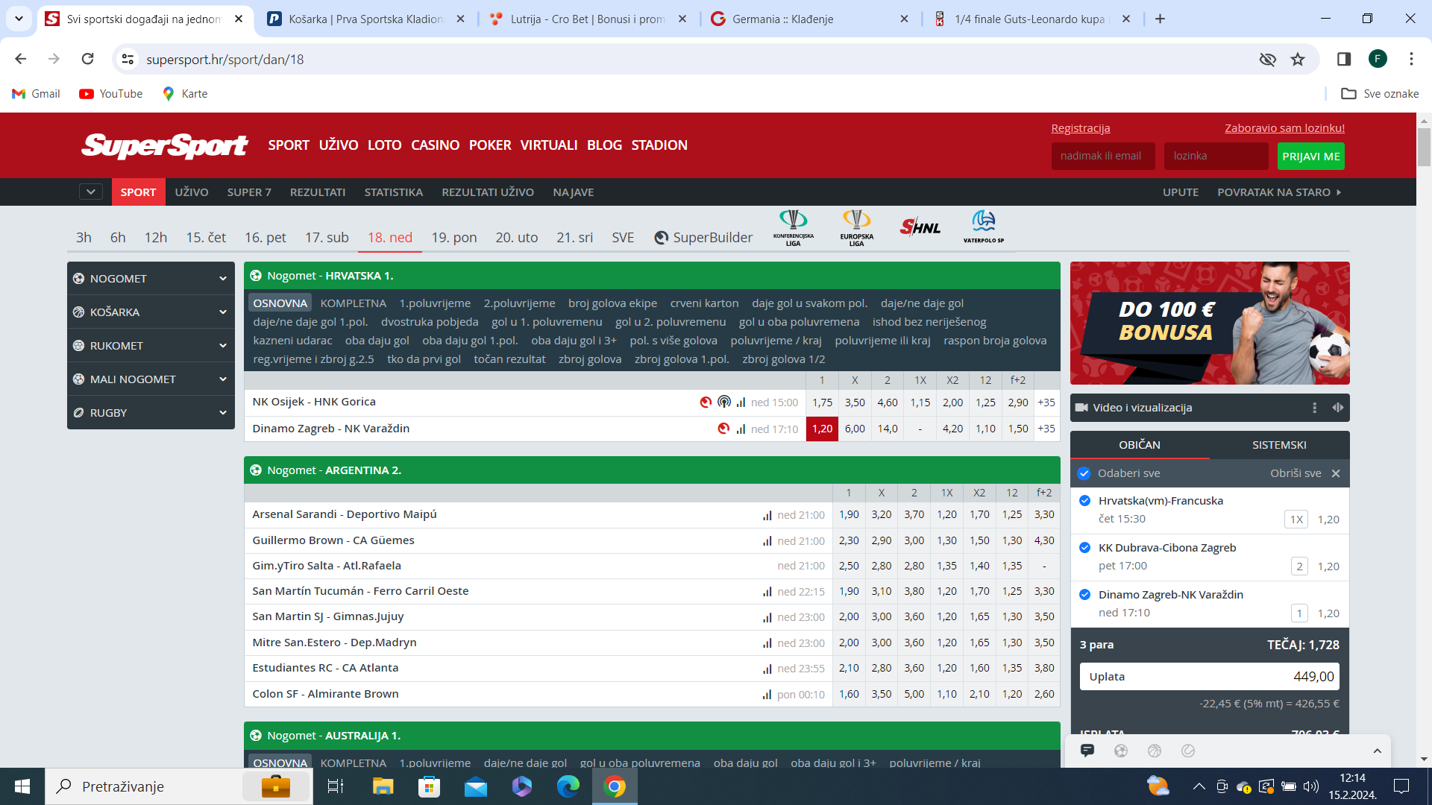Expand +35 more bets for NK Osijek match

[1046, 402]
